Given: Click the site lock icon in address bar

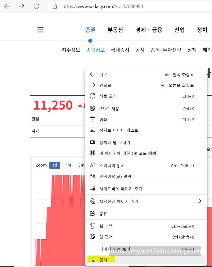Looking at the screenshot, I should click(x=55, y=6).
